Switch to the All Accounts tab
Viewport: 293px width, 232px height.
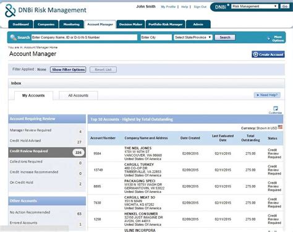pyautogui.click(x=79, y=95)
